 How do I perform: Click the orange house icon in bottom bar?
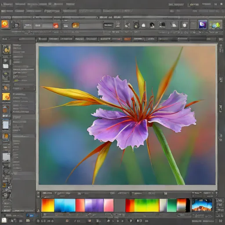67,221
